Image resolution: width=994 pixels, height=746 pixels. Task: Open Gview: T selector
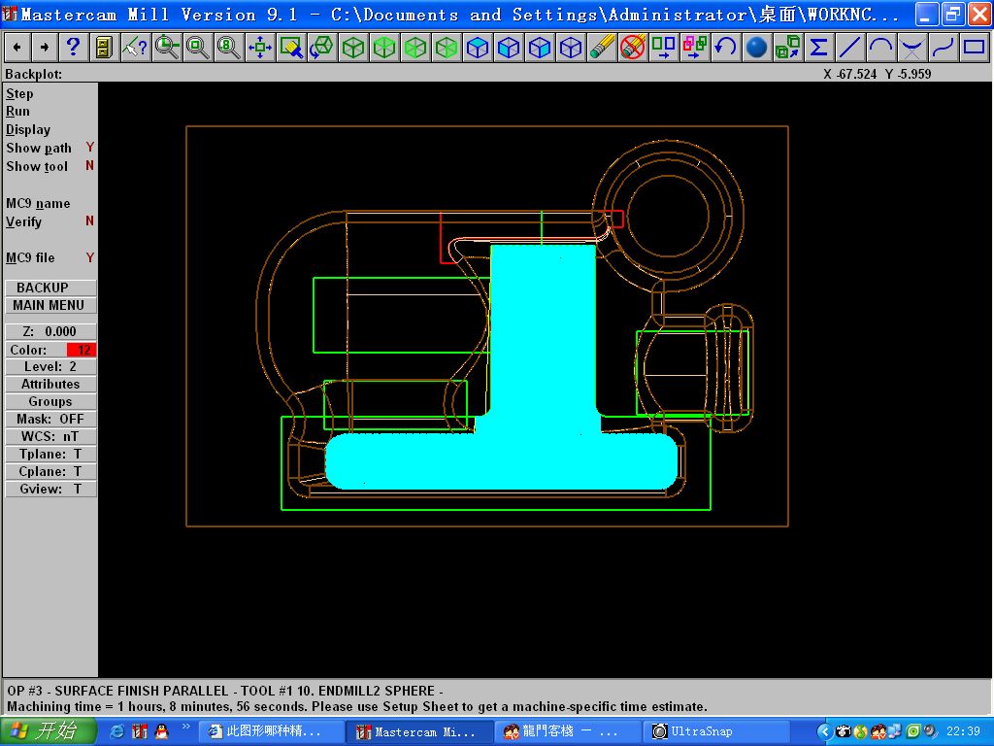click(50, 490)
